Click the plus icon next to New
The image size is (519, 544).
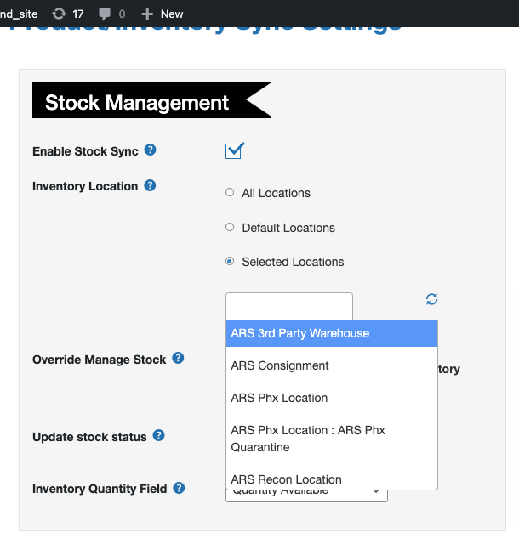[x=147, y=14]
